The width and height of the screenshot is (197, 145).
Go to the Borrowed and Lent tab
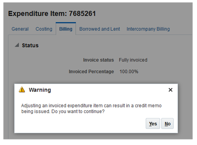99,29
